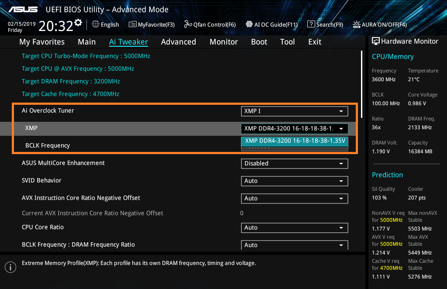Image resolution: width=447 pixels, height=289 pixels.
Task: Click the 20:32 clock display
Action: [x=56, y=26]
